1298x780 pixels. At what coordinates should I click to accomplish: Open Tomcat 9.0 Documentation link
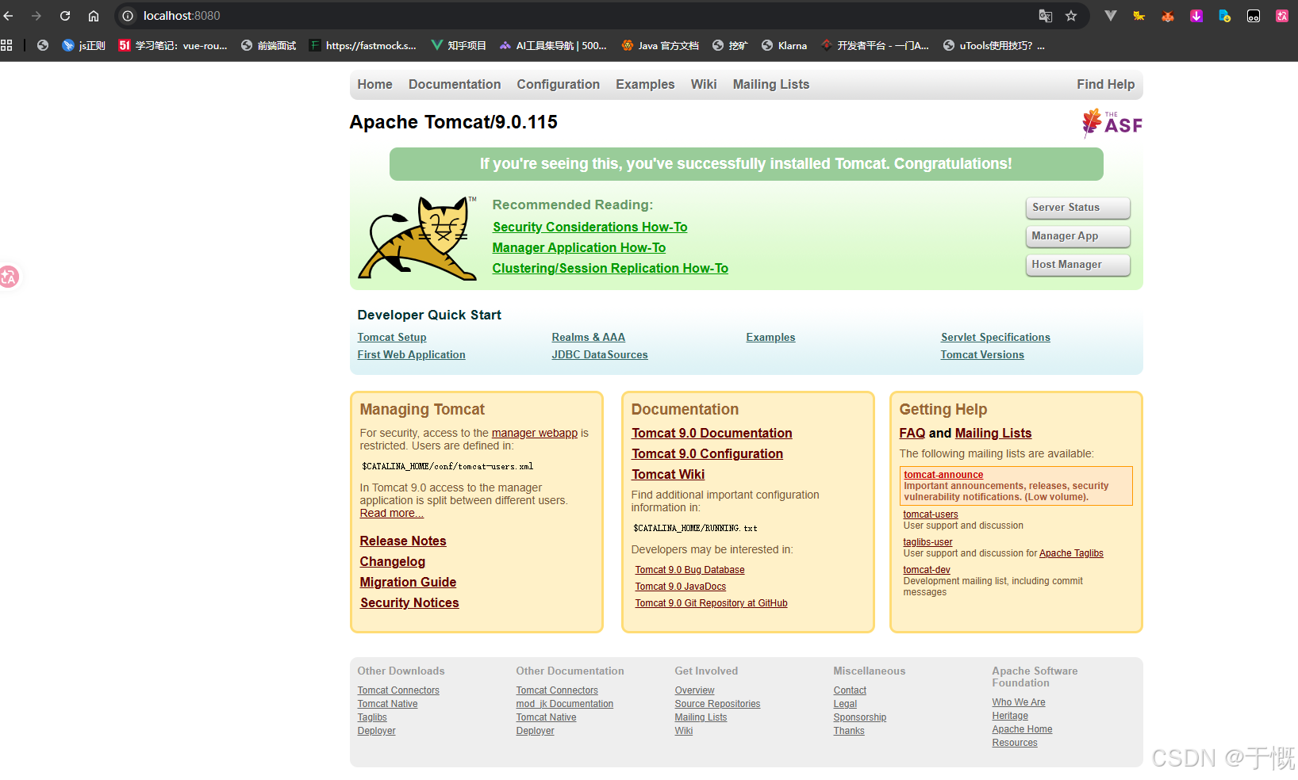(712, 433)
